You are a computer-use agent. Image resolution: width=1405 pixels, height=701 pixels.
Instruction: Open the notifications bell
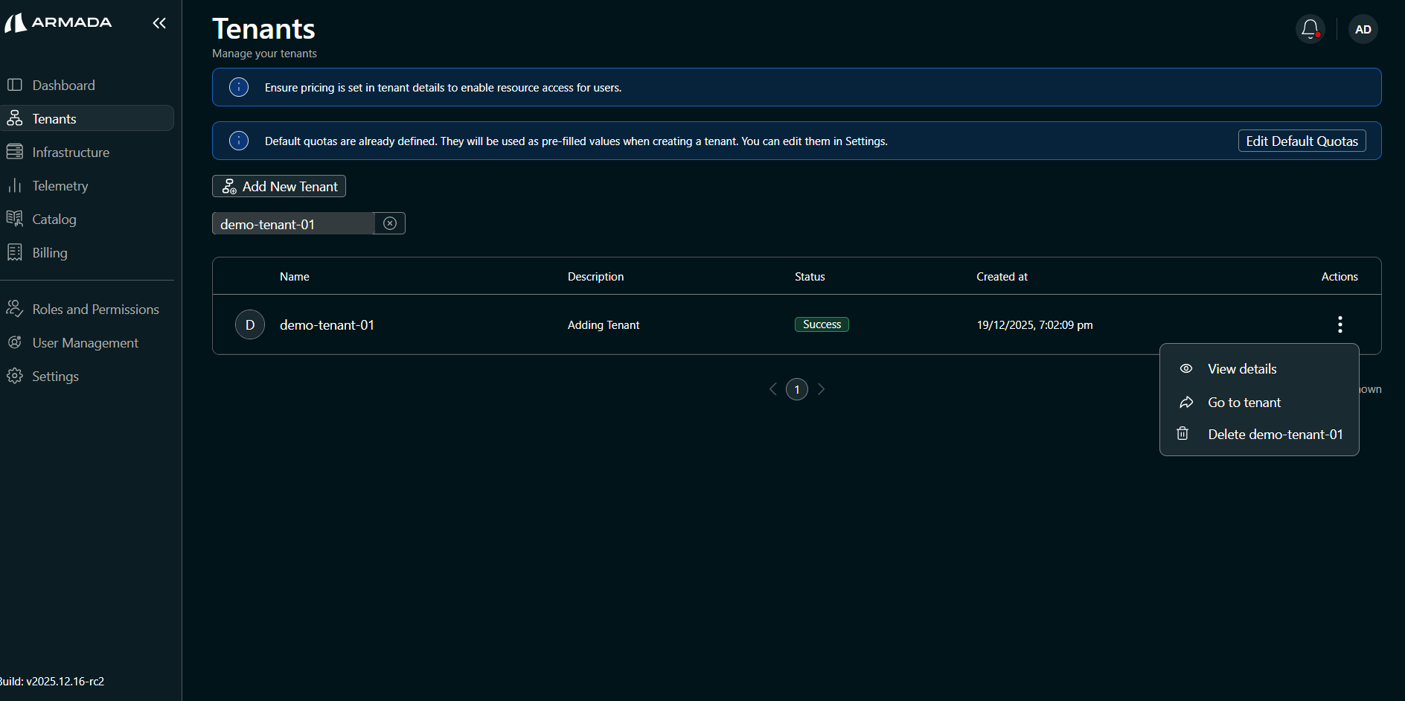[x=1310, y=29]
